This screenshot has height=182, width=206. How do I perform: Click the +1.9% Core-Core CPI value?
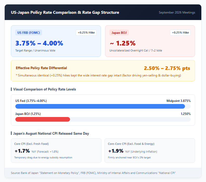(x=116, y=151)
